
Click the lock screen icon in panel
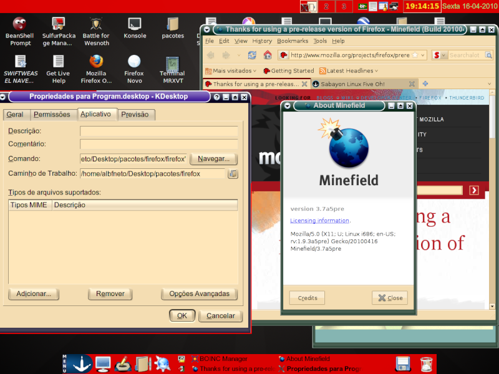pos(182,359)
